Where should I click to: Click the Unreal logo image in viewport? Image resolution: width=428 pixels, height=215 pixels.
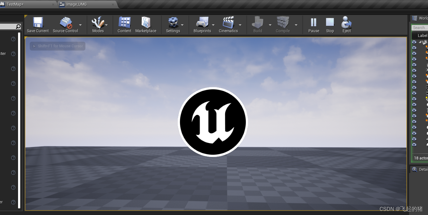(x=213, y=122)
